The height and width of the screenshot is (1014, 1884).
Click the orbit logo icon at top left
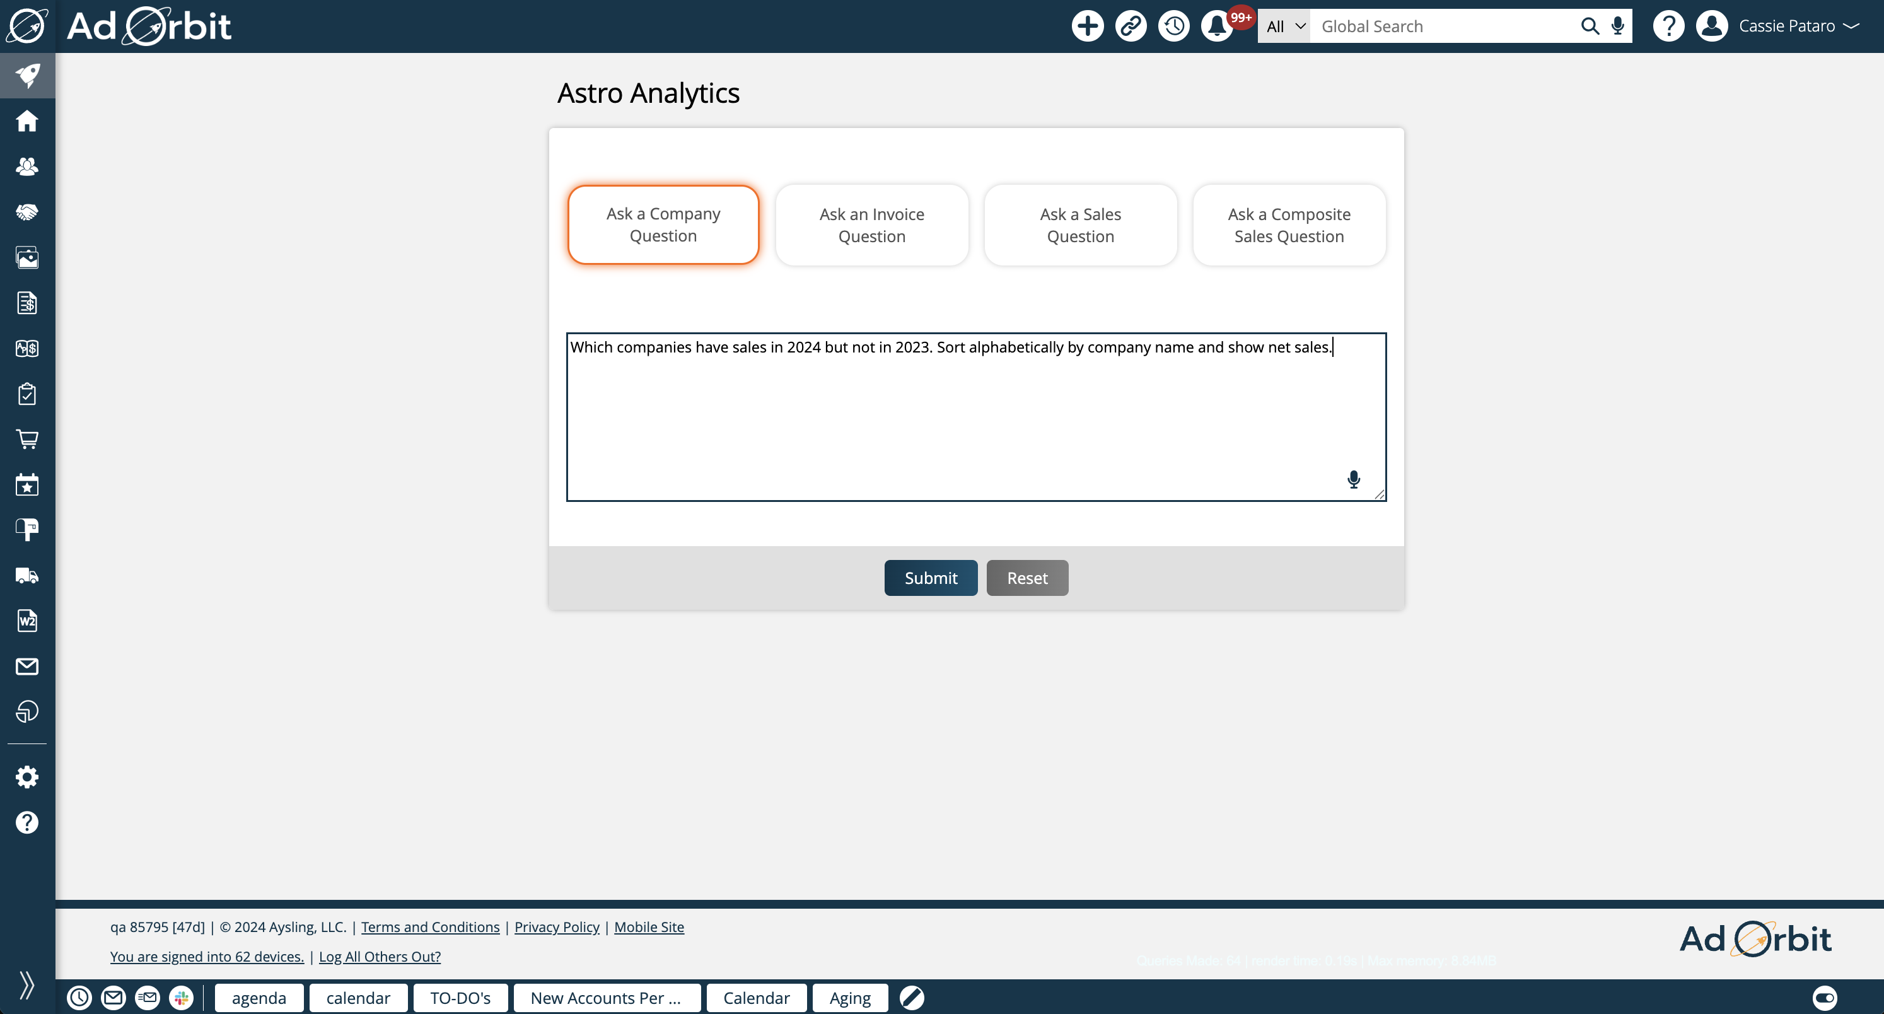coord(27,26)
